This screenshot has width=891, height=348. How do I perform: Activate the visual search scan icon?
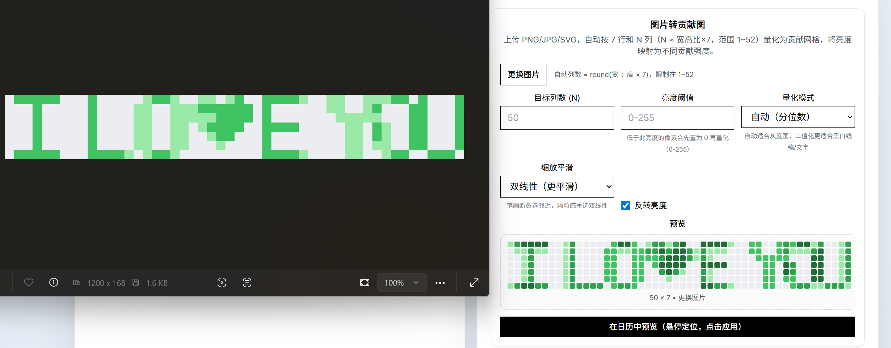click(222, 283)
